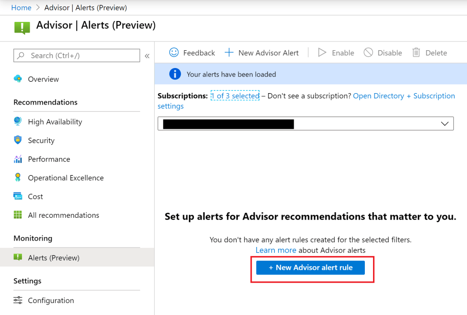Screen dimensions: 467x315
Task: Click the New Advisor Alert plus icon
Action: (229, 52)
